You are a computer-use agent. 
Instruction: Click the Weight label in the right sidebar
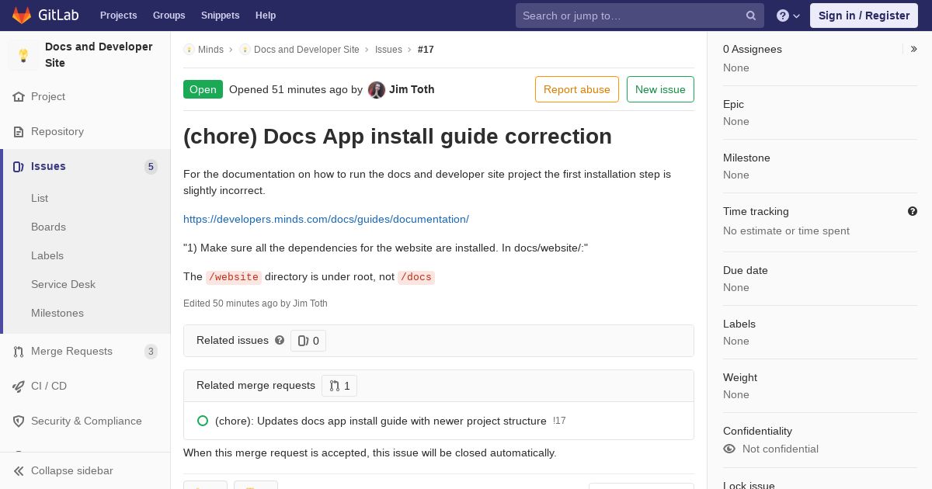740,377
